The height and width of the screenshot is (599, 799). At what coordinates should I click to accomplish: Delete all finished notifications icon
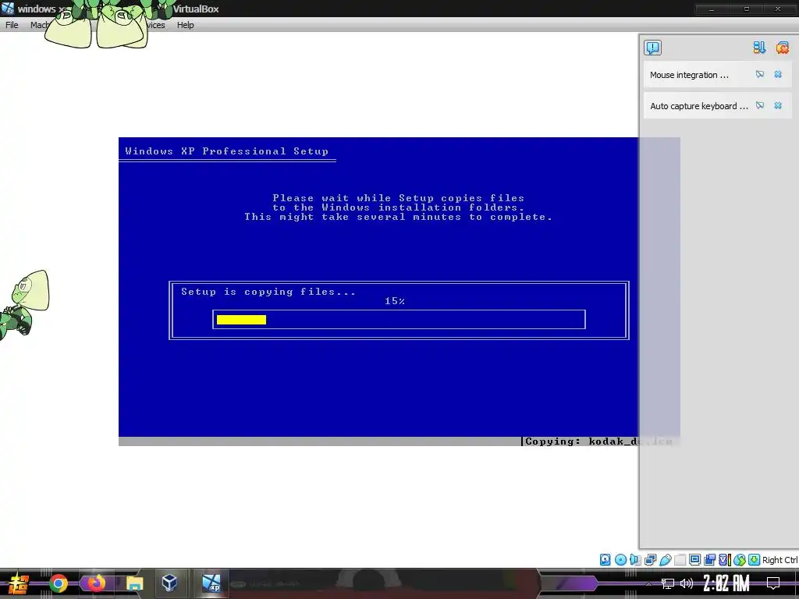782,48
